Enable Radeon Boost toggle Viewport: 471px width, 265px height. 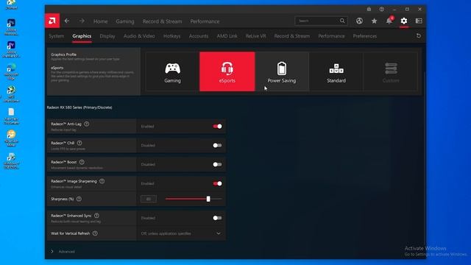point(218,164)
